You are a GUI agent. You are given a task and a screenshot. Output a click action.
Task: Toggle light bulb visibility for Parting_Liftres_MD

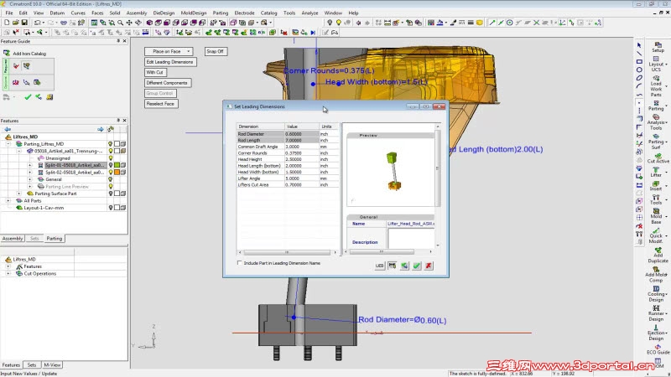pyautogui.click(x=111, y=144)
